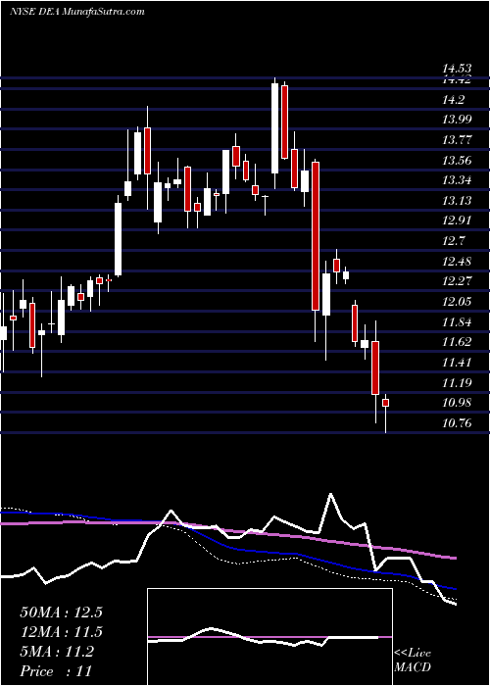Click the NYSE DEA chart title text
490x686 pixels.
[x=77, y=12]
